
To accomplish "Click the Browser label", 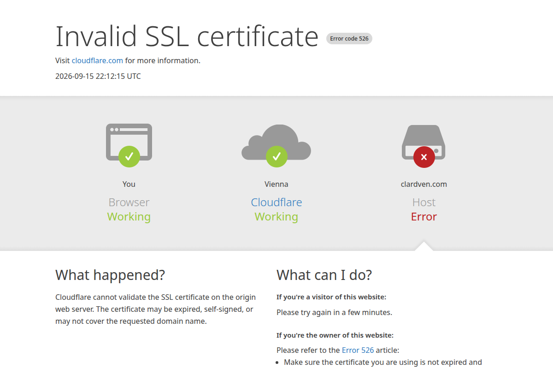I will click(129, 202).
